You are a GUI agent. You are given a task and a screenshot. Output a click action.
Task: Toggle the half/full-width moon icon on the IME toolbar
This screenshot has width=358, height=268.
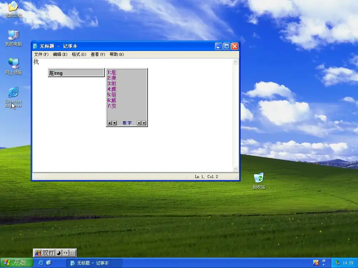59,253
